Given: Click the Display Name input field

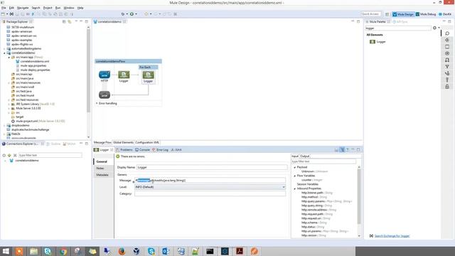Looking at the screenshot, I should click(x=212, y=168).
